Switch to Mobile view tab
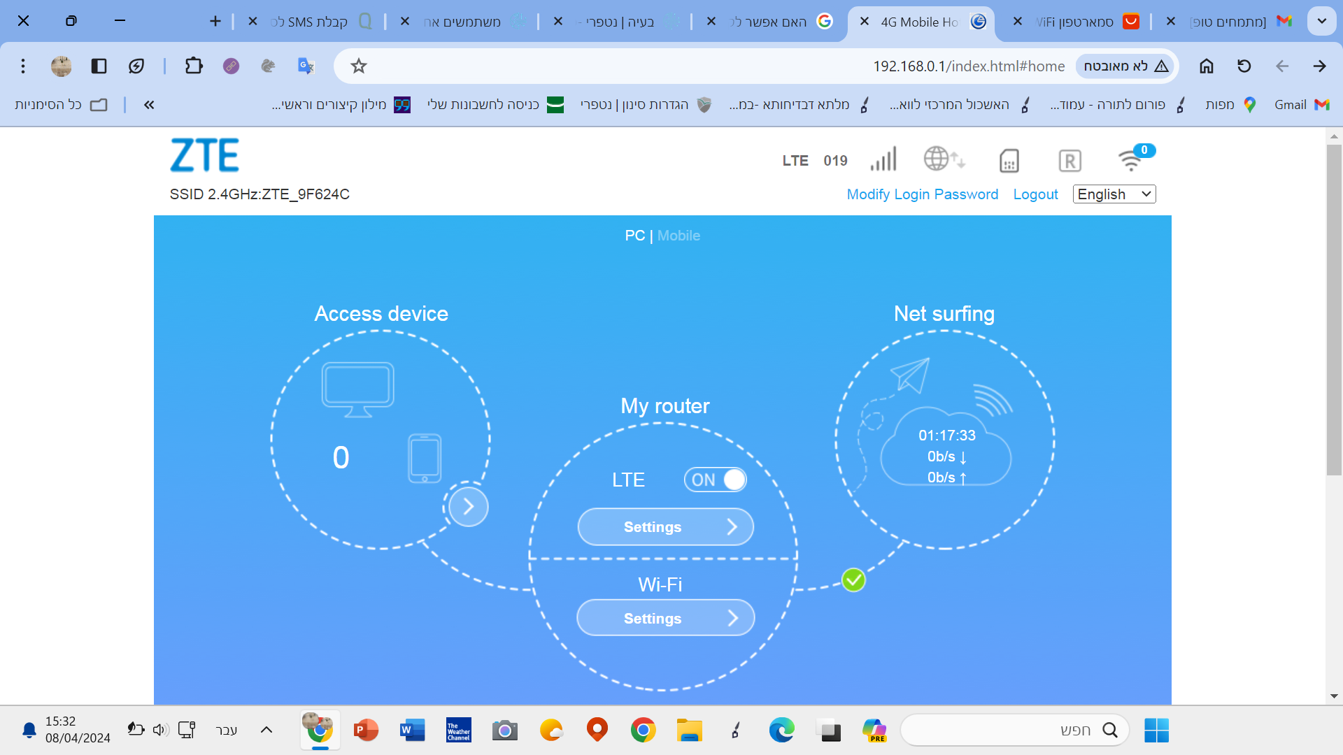Screen dimensions: 1343x755 (x=678, y=236)
